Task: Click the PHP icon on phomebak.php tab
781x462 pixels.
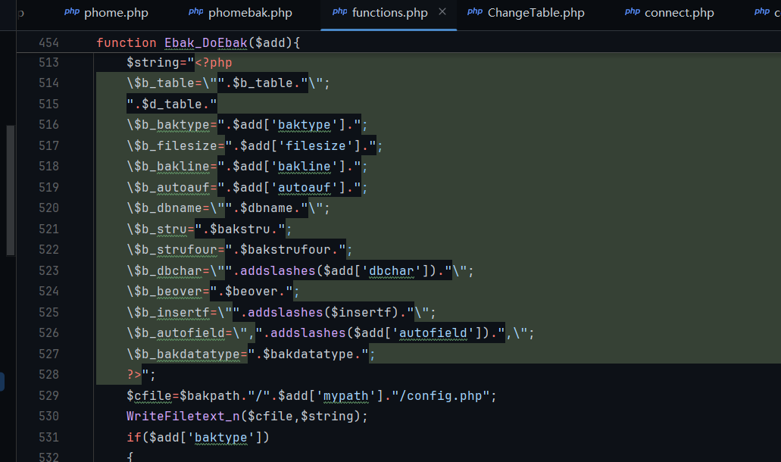Action: coord(195,12)
